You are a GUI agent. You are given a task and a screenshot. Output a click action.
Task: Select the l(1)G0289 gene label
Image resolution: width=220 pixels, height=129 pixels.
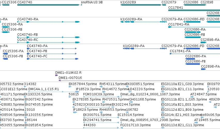[x=128, y=2]
